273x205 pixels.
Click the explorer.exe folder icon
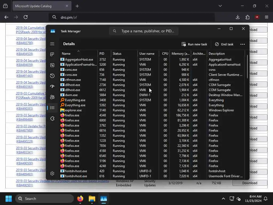pos(62,110)
